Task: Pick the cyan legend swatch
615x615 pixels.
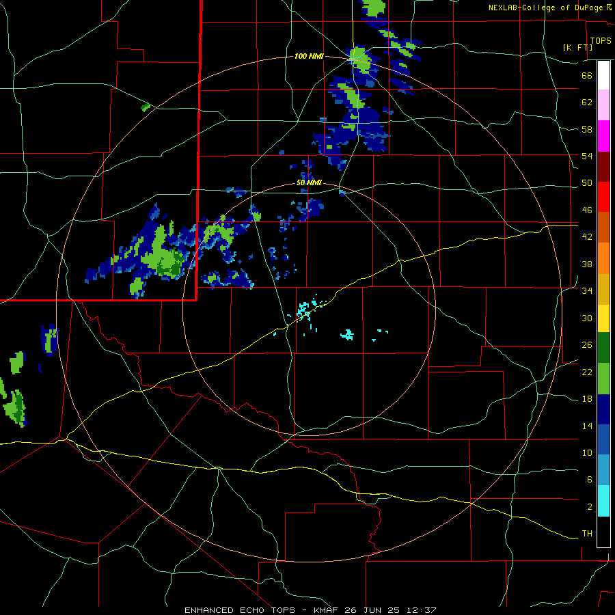Action: pos(603,501)
